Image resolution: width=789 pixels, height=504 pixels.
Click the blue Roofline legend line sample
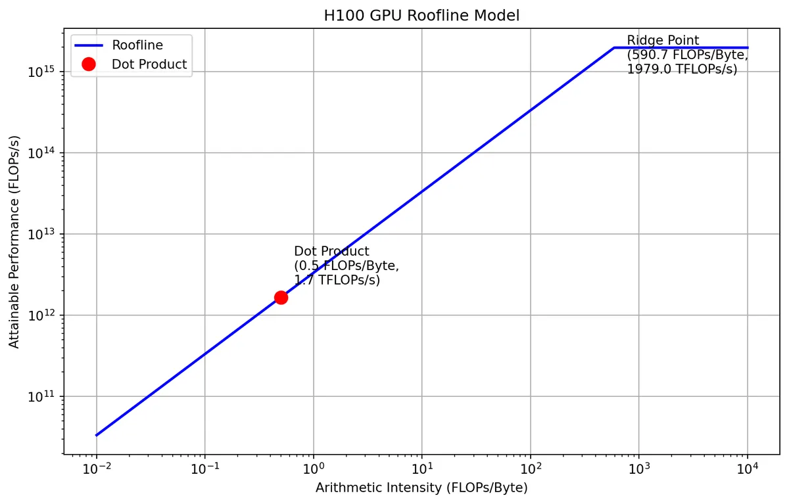pyautogui.click(x=89, y=45)
